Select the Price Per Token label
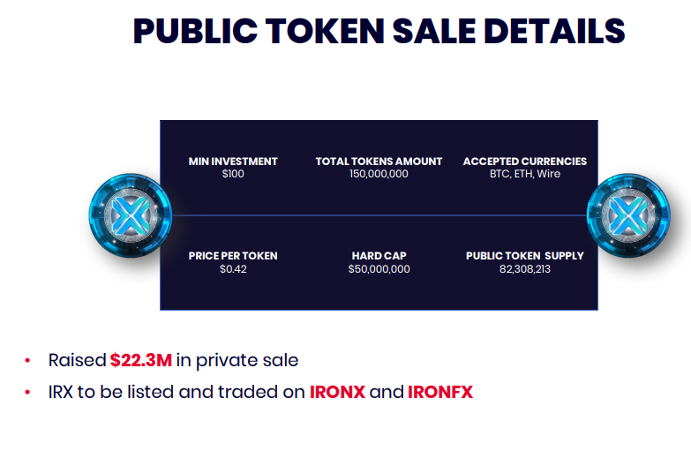Image resolution: width=691 pixels, height=451 pixels. point(233,256)
